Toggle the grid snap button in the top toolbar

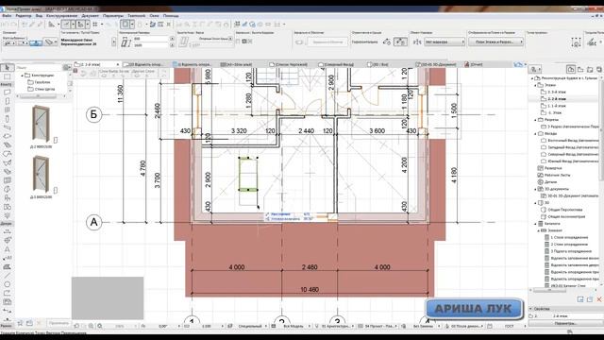click(x=94, y=25)
